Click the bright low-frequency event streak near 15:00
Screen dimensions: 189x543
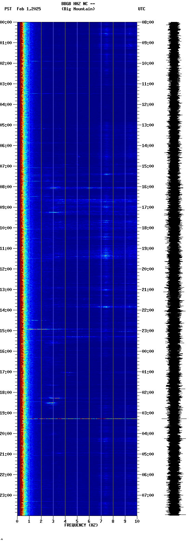[x=38, y=329]
